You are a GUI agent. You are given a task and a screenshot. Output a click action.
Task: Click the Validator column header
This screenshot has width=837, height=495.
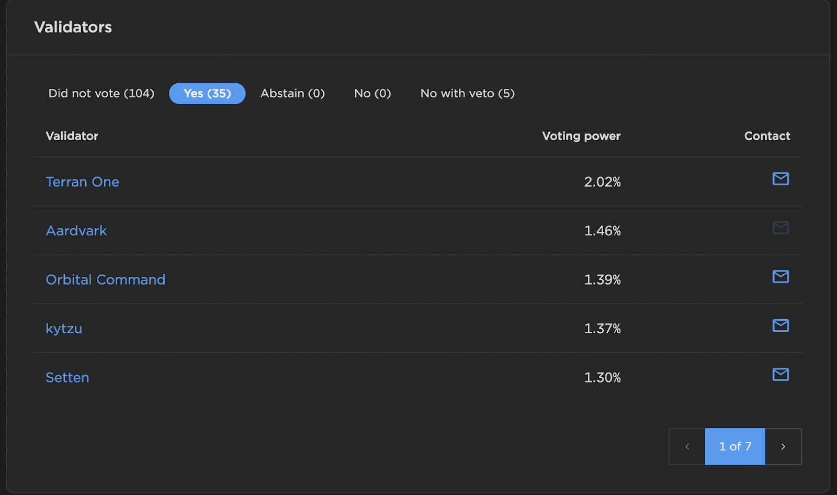click(x=72, y=136)
